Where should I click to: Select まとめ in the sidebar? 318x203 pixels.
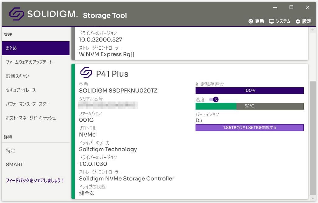click(x=35, y=48)
